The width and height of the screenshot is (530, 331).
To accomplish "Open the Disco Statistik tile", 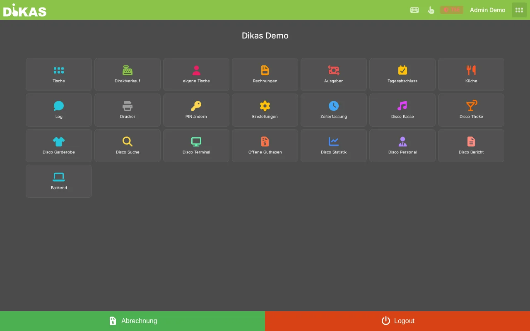I will coord(334,146).
